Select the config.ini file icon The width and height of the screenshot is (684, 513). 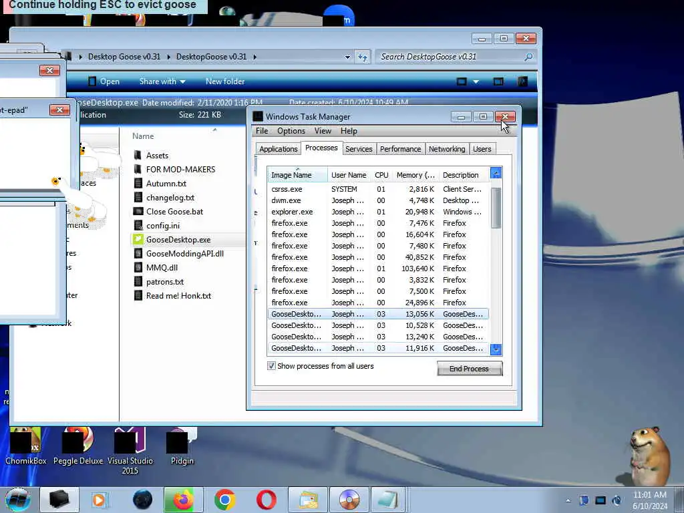[138, 226]
